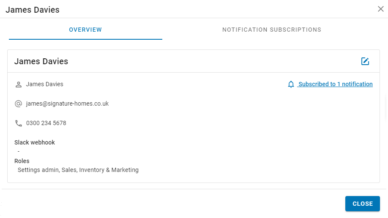
Task: Click the bell notification icon
Action: click(x=291, y=84)
